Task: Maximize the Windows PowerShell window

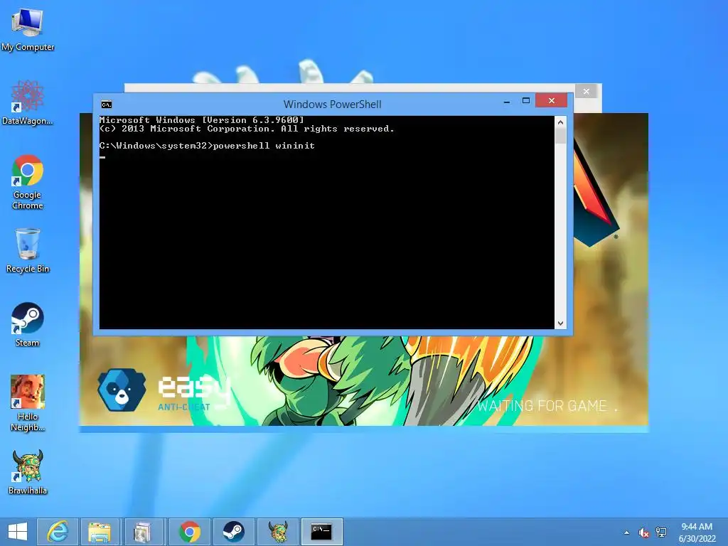Action: coord(526,101)
